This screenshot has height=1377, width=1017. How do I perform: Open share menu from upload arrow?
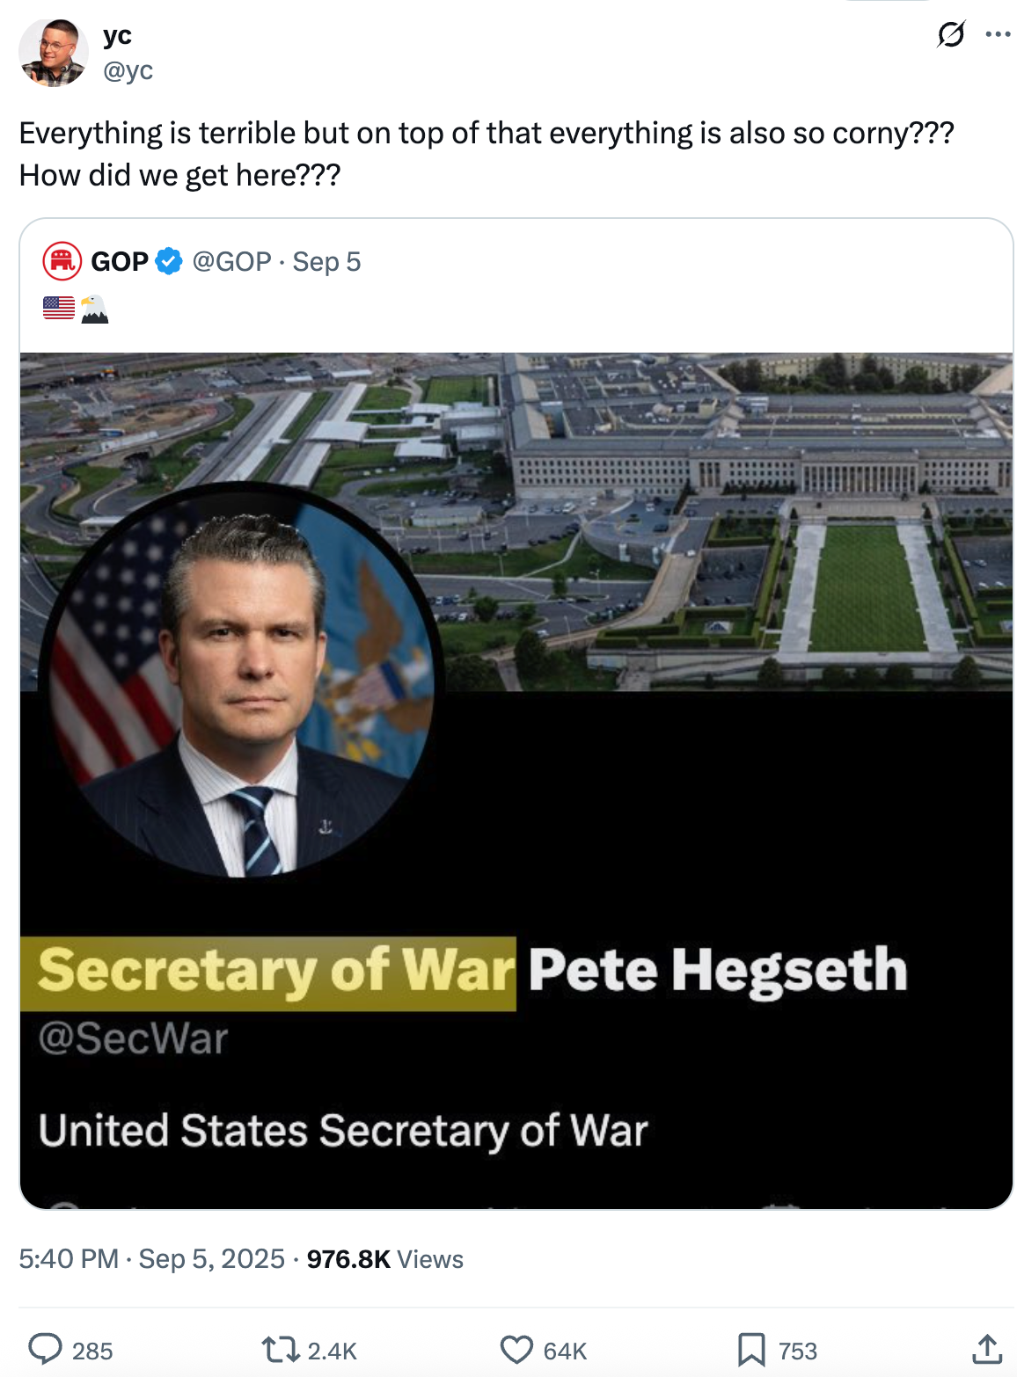(987, 1347)
